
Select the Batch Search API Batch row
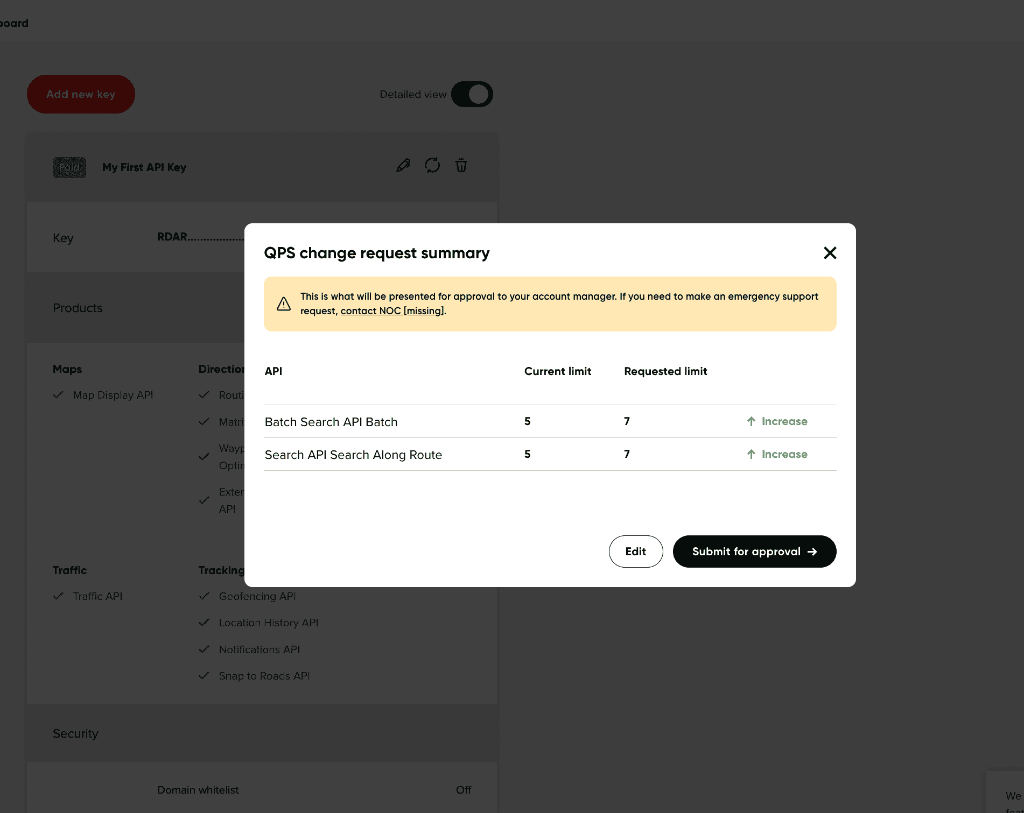pos(331,422)
